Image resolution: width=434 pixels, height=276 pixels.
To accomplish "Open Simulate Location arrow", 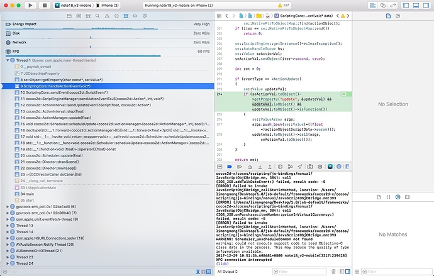I will click(x=300, y=167).
